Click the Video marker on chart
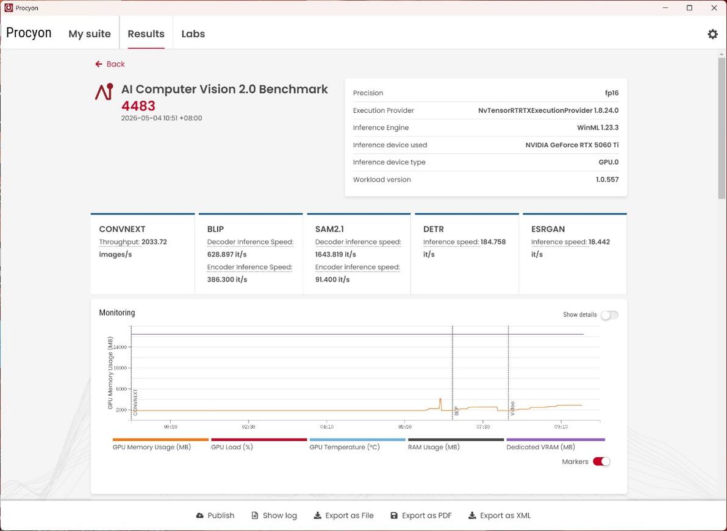 (x=512, y=408)
